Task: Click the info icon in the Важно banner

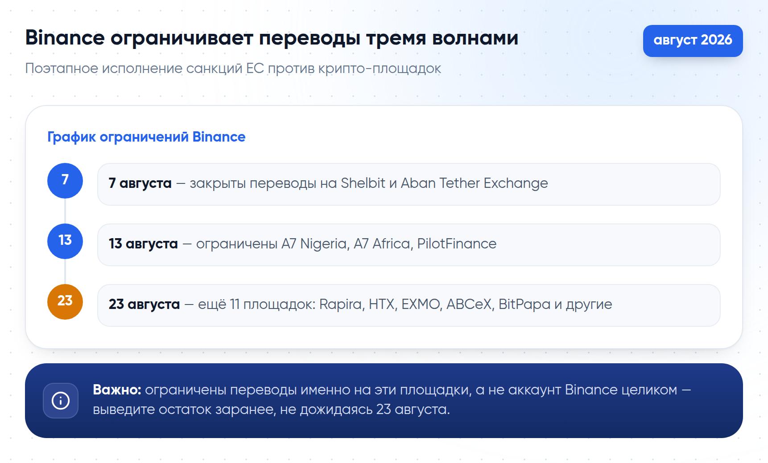Action: coord(61,401)
